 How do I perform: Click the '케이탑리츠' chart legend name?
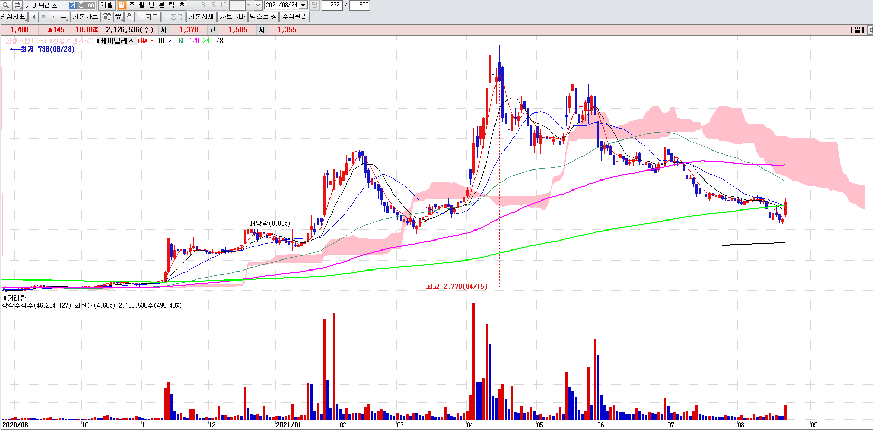pos(117,41)
